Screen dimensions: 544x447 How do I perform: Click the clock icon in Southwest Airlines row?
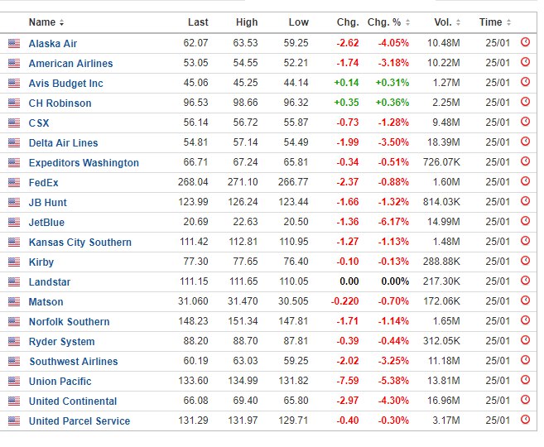525,360
